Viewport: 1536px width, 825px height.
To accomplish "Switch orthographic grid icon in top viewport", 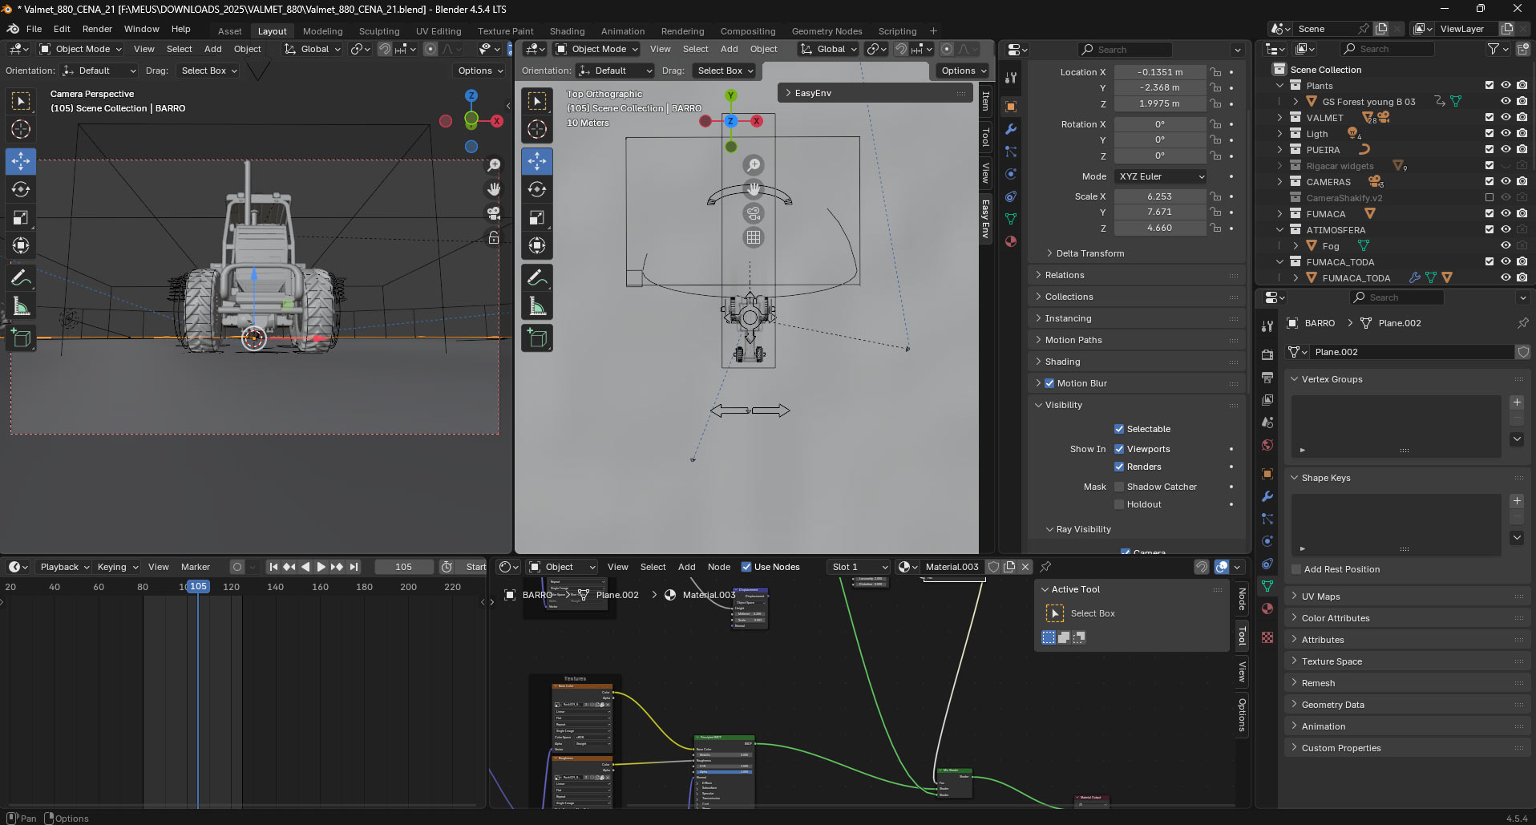I will point(754,237).
